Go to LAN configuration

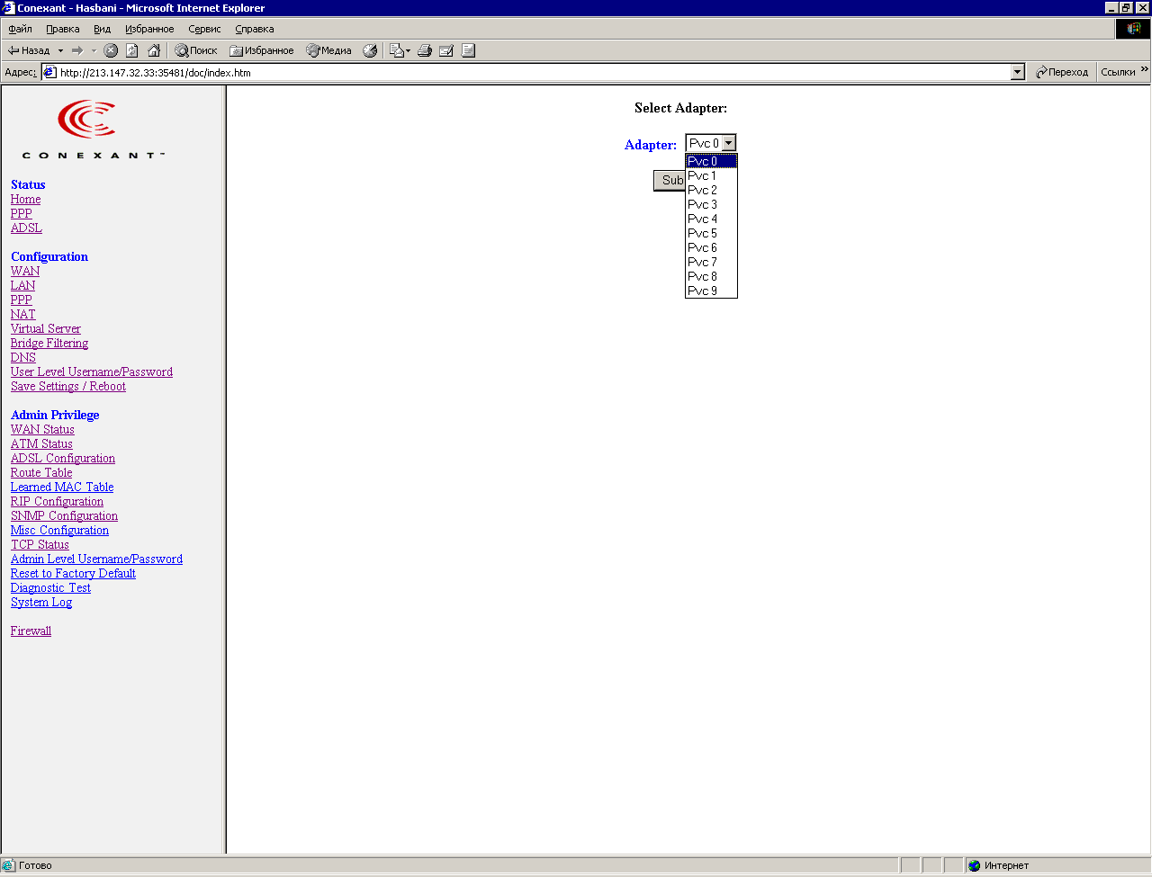[23, 285]
